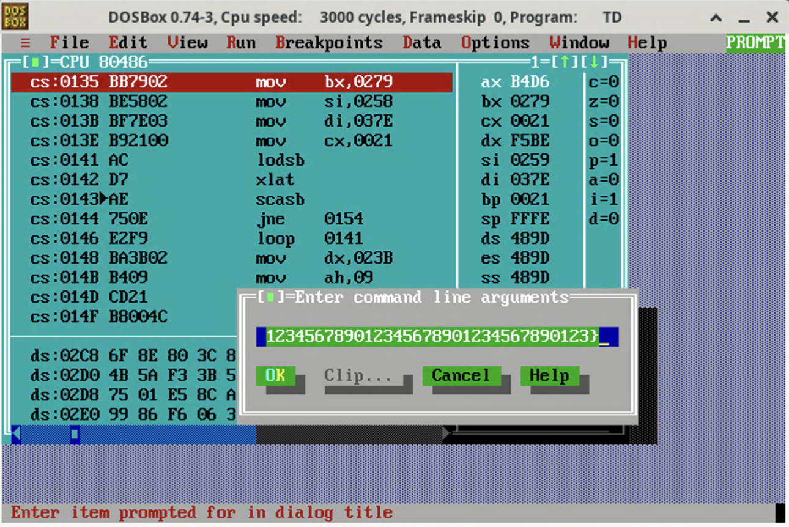Select the bp register value 0021
Image resolution: width=789 pixels, height=527 pixels.
(x=530, y=199)
